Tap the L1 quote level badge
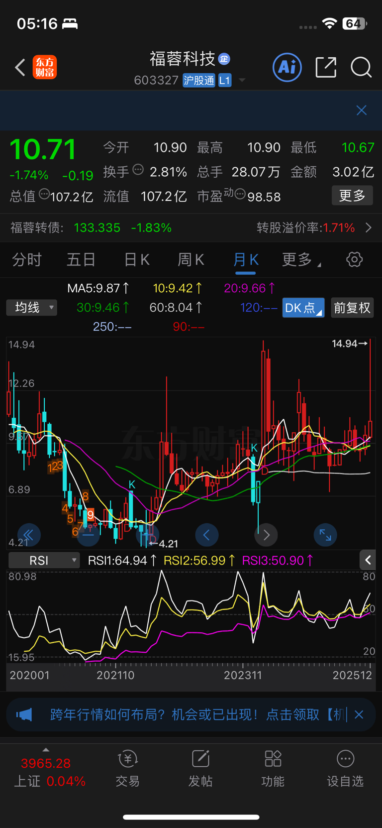This screenshot has width=382, height=828. point(225,80)
